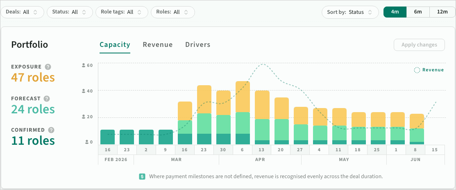Open the Deals filter dropdown
This screenshot has width=456, height=190.
tap(22, 12)
